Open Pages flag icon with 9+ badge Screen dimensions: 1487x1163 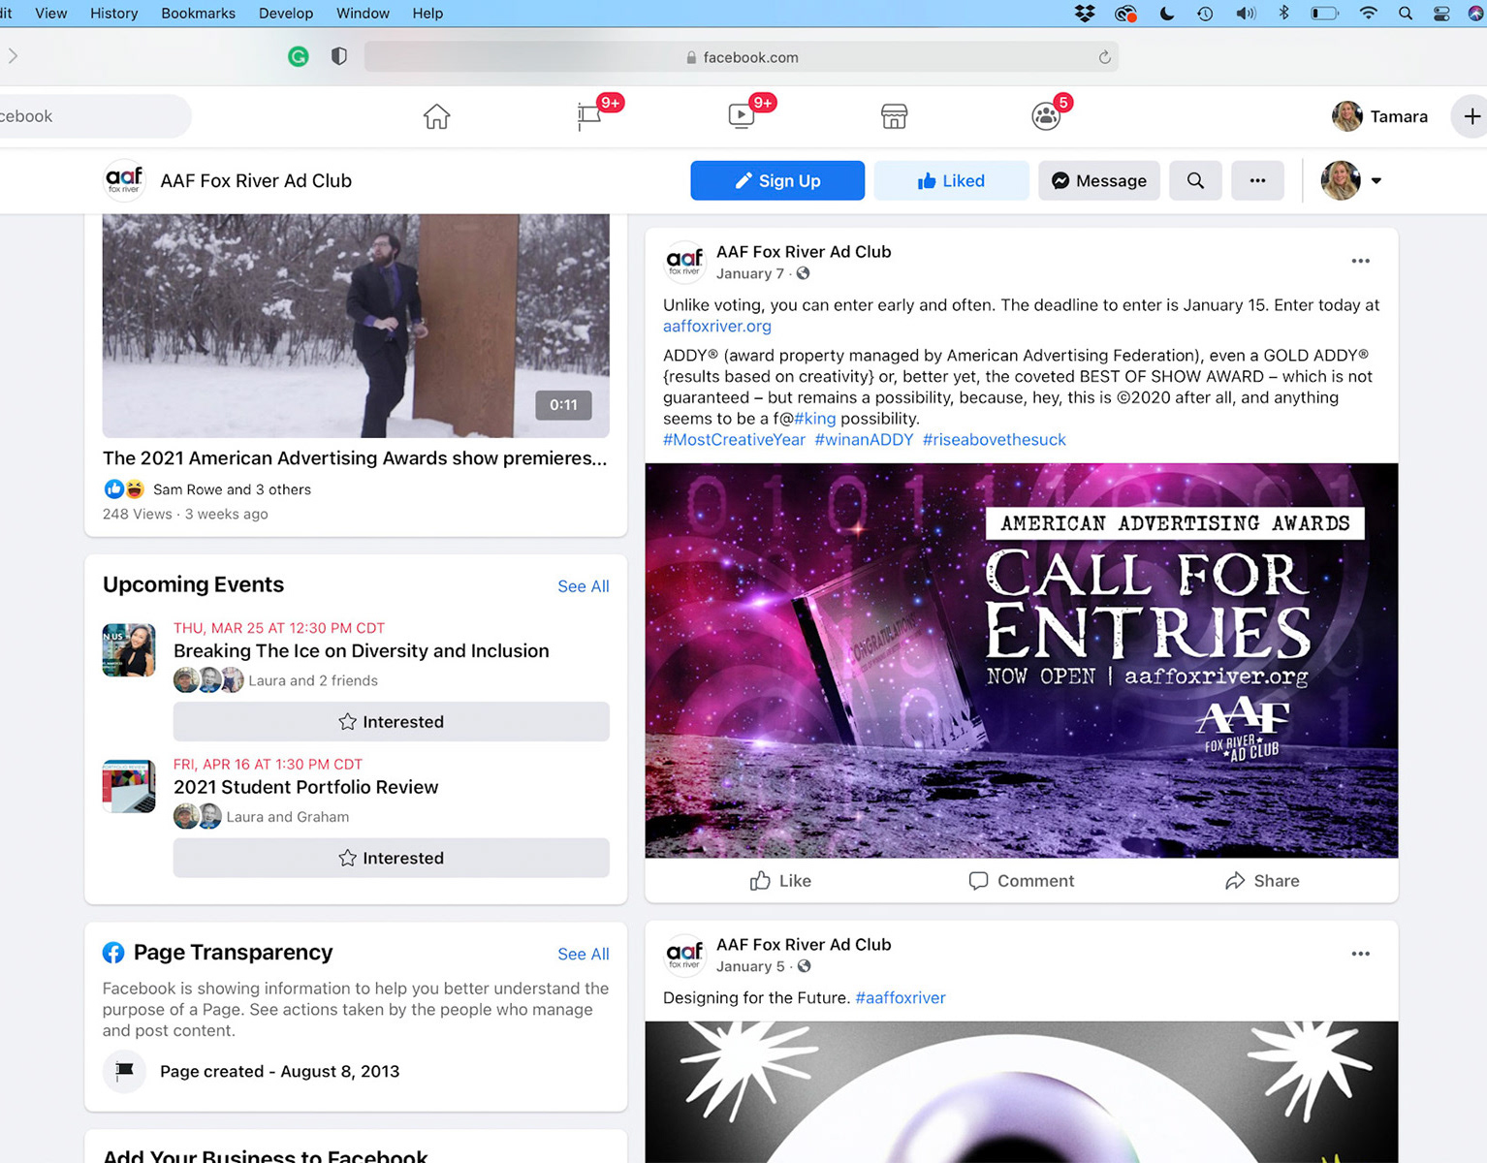click(589, 116)
